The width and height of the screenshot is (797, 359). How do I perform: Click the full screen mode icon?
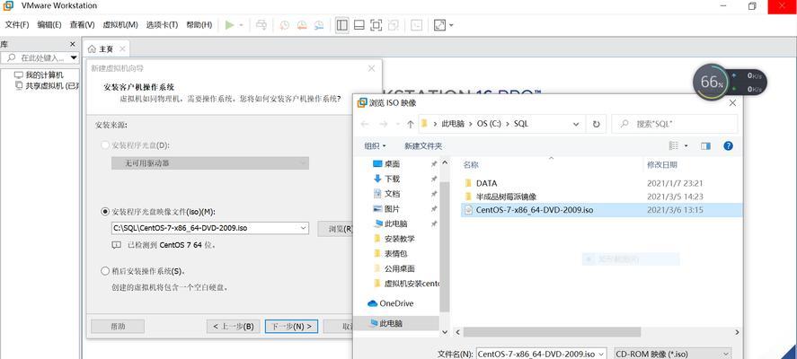pyautogui.click(x=376, y=25)
